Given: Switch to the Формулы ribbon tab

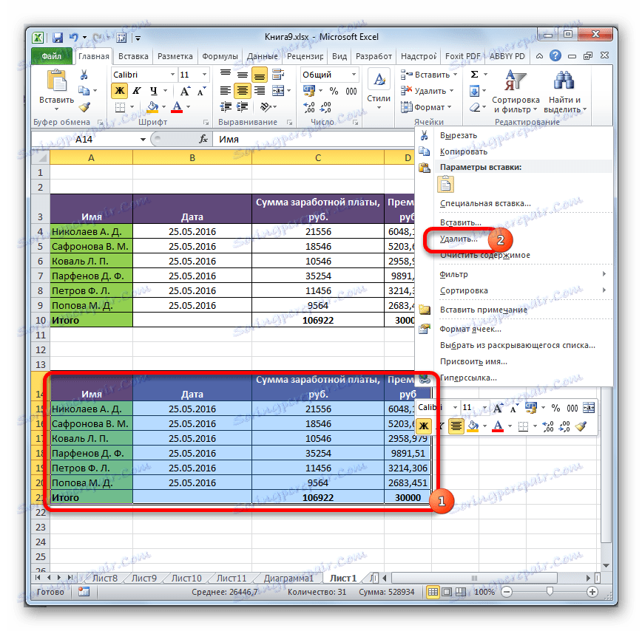Looking at the screenshot, I should click(220, 56).
